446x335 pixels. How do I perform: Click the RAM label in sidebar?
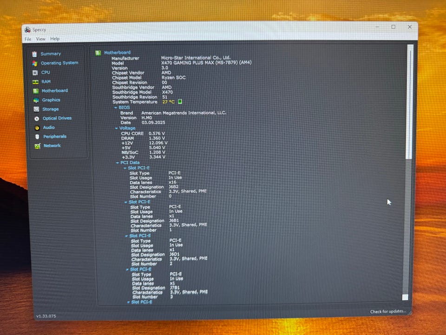click(46, 81)
